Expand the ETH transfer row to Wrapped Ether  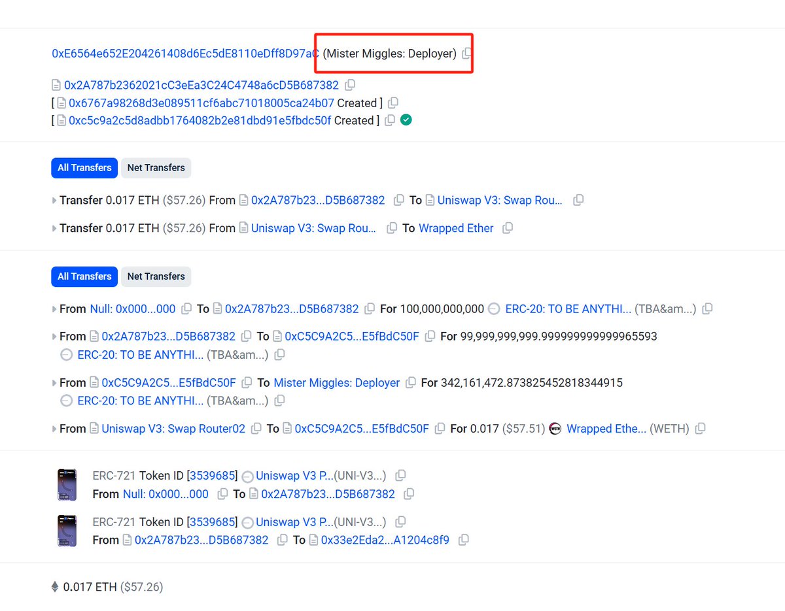(x=54, y=229)
